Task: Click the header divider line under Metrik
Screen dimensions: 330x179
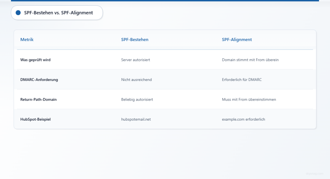Action: (x=165, y=49)
